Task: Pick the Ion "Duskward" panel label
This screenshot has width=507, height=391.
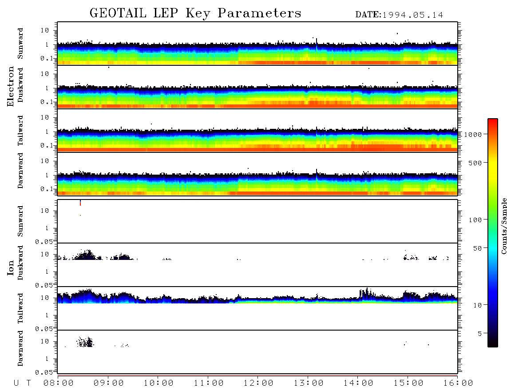Action: point(20,263)
